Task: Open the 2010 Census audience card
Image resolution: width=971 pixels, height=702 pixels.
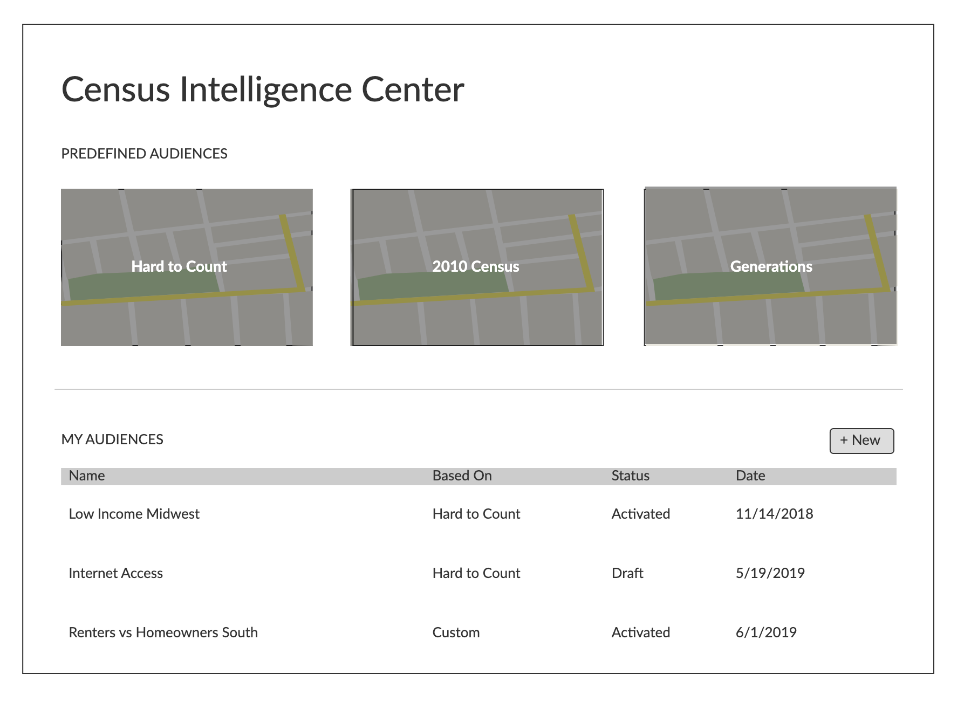Action: [x=477, y=267]
